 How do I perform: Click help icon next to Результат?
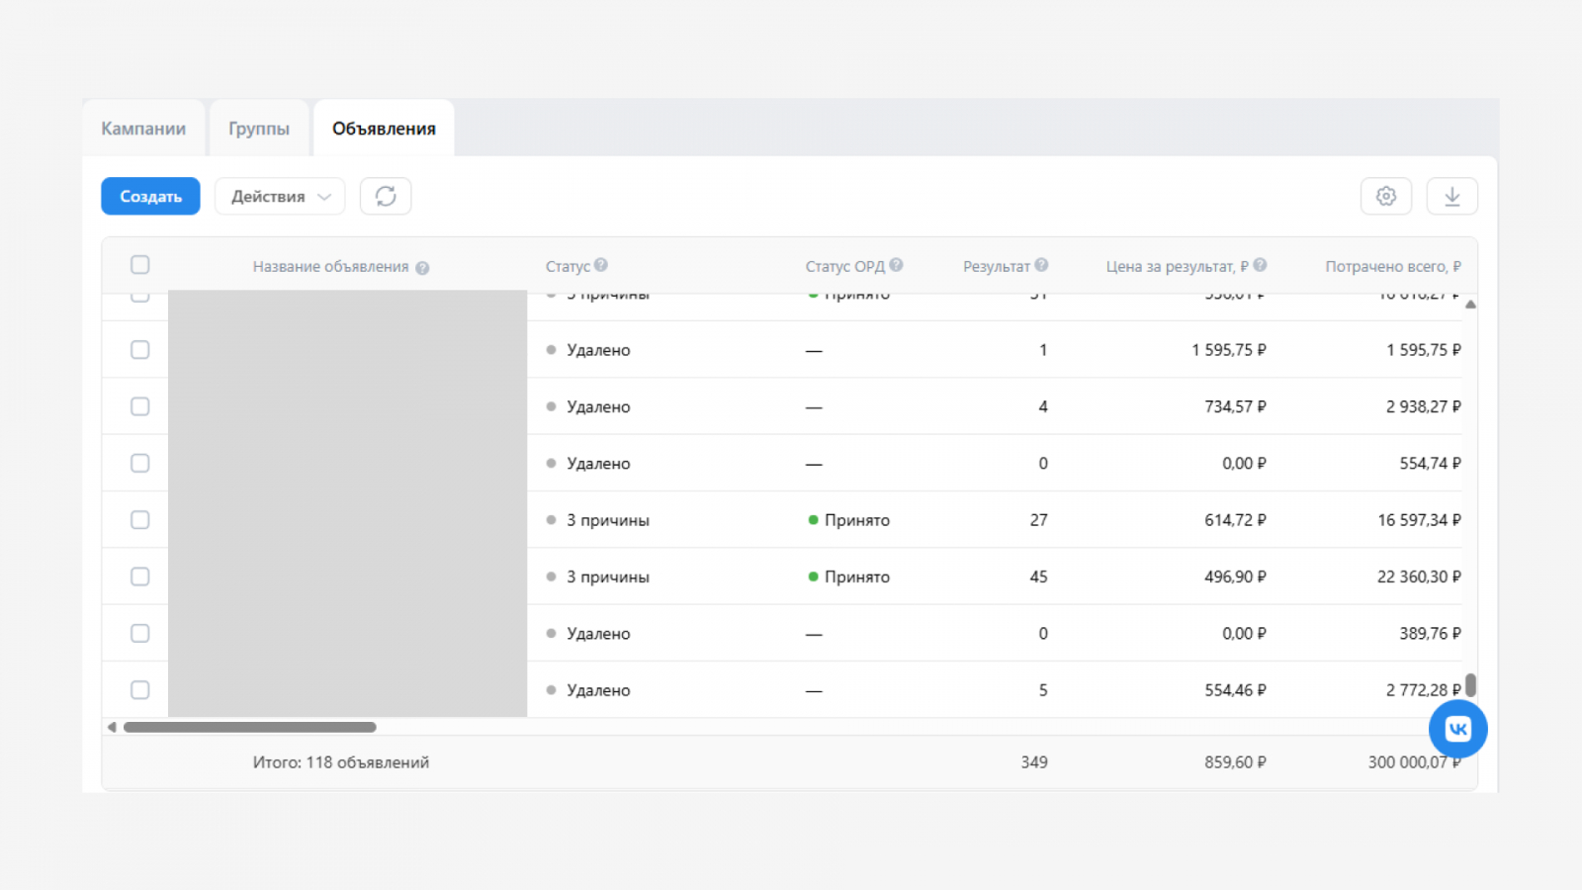tap(1041, 265)
